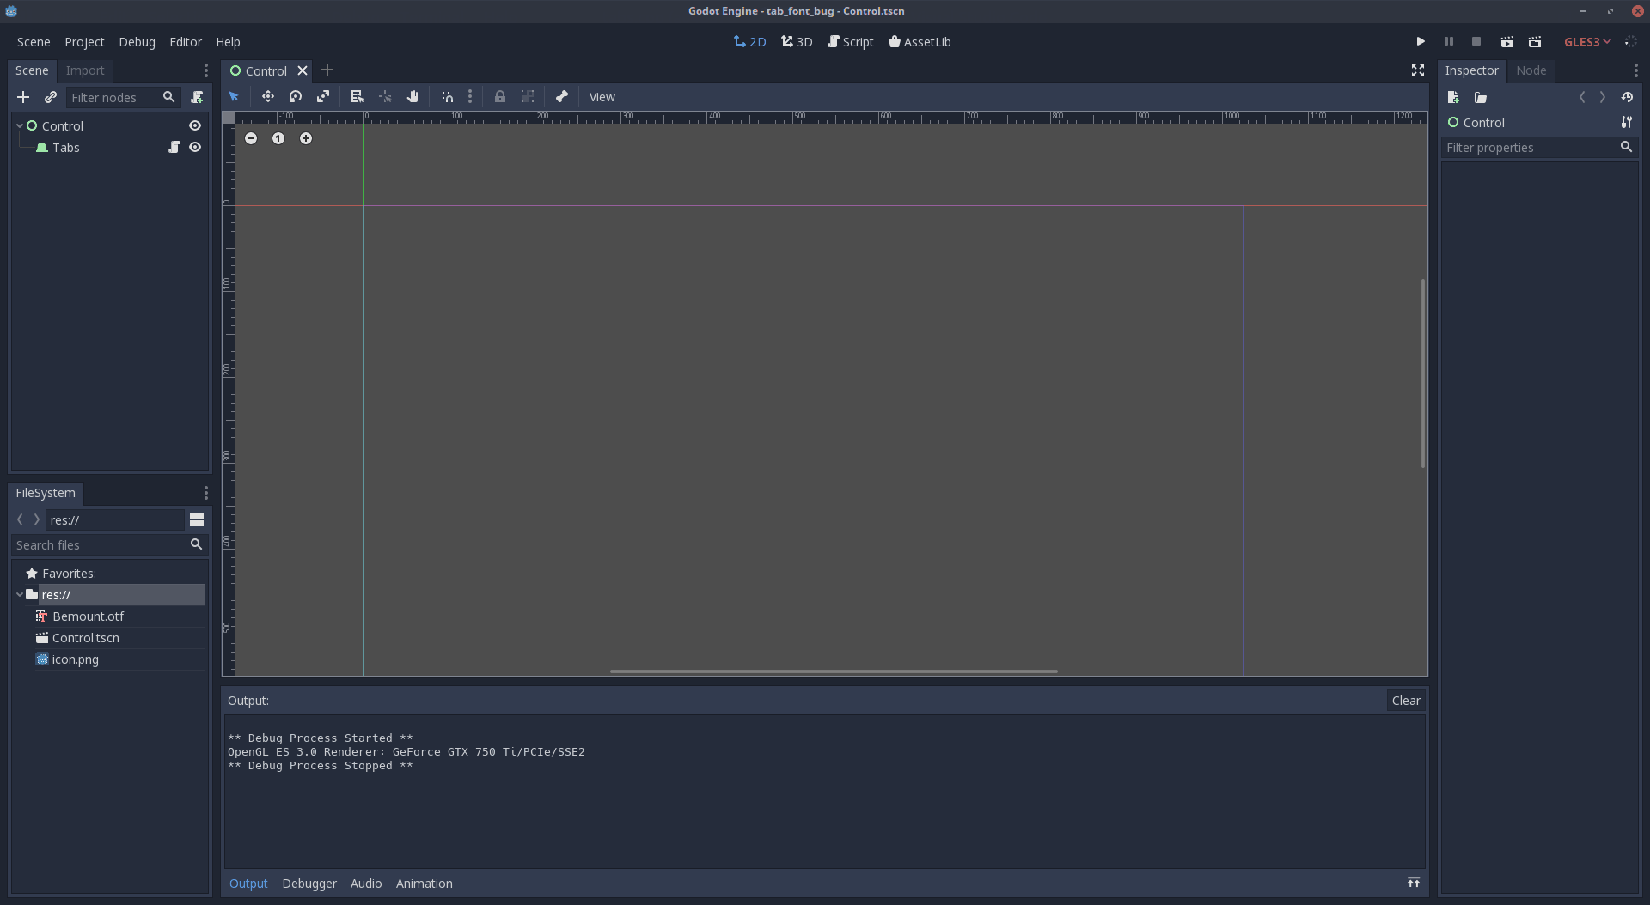Switch to Scale Mode in canvas toolbar
This screenshot has height=905, width=1650.
323,96
